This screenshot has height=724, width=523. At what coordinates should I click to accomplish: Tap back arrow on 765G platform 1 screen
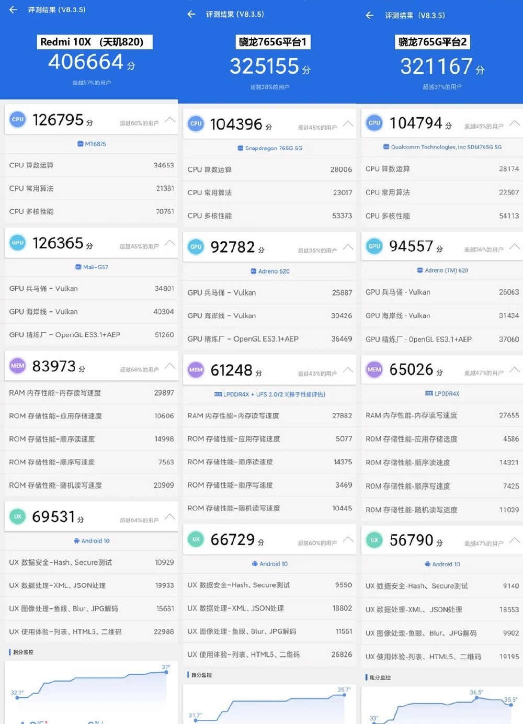pos(191,14)
